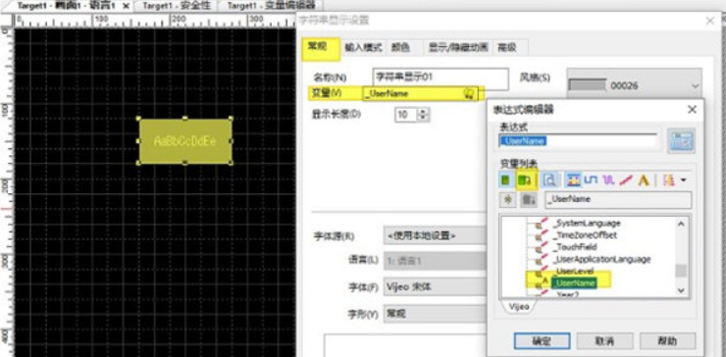Open the variable search magnifier icon
This screenshot has height=357, width=726.
click(550, 180)
